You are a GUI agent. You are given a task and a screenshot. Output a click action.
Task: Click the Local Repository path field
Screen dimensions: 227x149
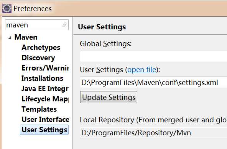point(153,133)
